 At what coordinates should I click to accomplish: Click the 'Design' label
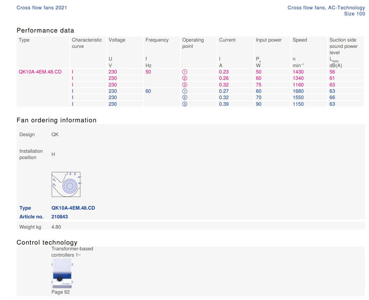(x=27, y=134)
